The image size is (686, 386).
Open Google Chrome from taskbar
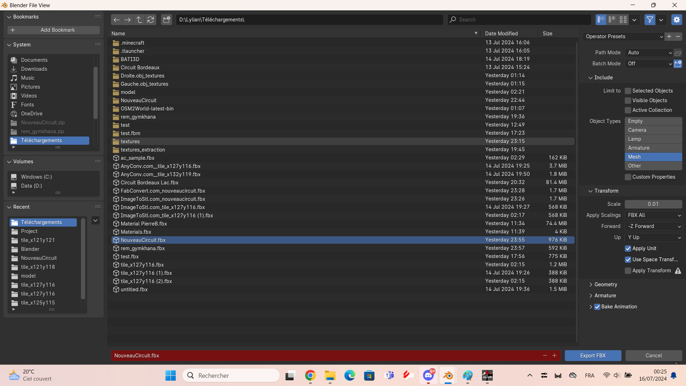(310, 376)
